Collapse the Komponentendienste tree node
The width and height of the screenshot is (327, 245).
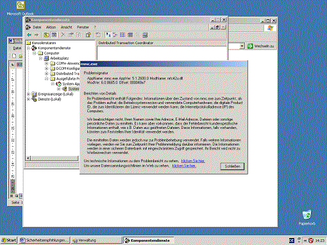point(28,48)
